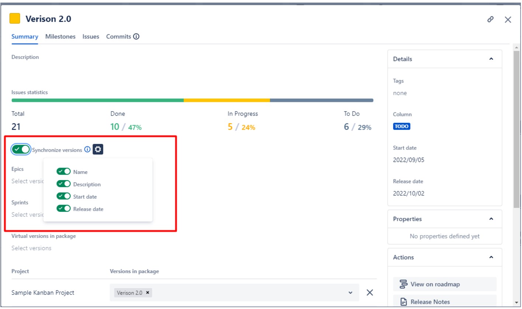Click the Start date value 2022/09/05

409,160
